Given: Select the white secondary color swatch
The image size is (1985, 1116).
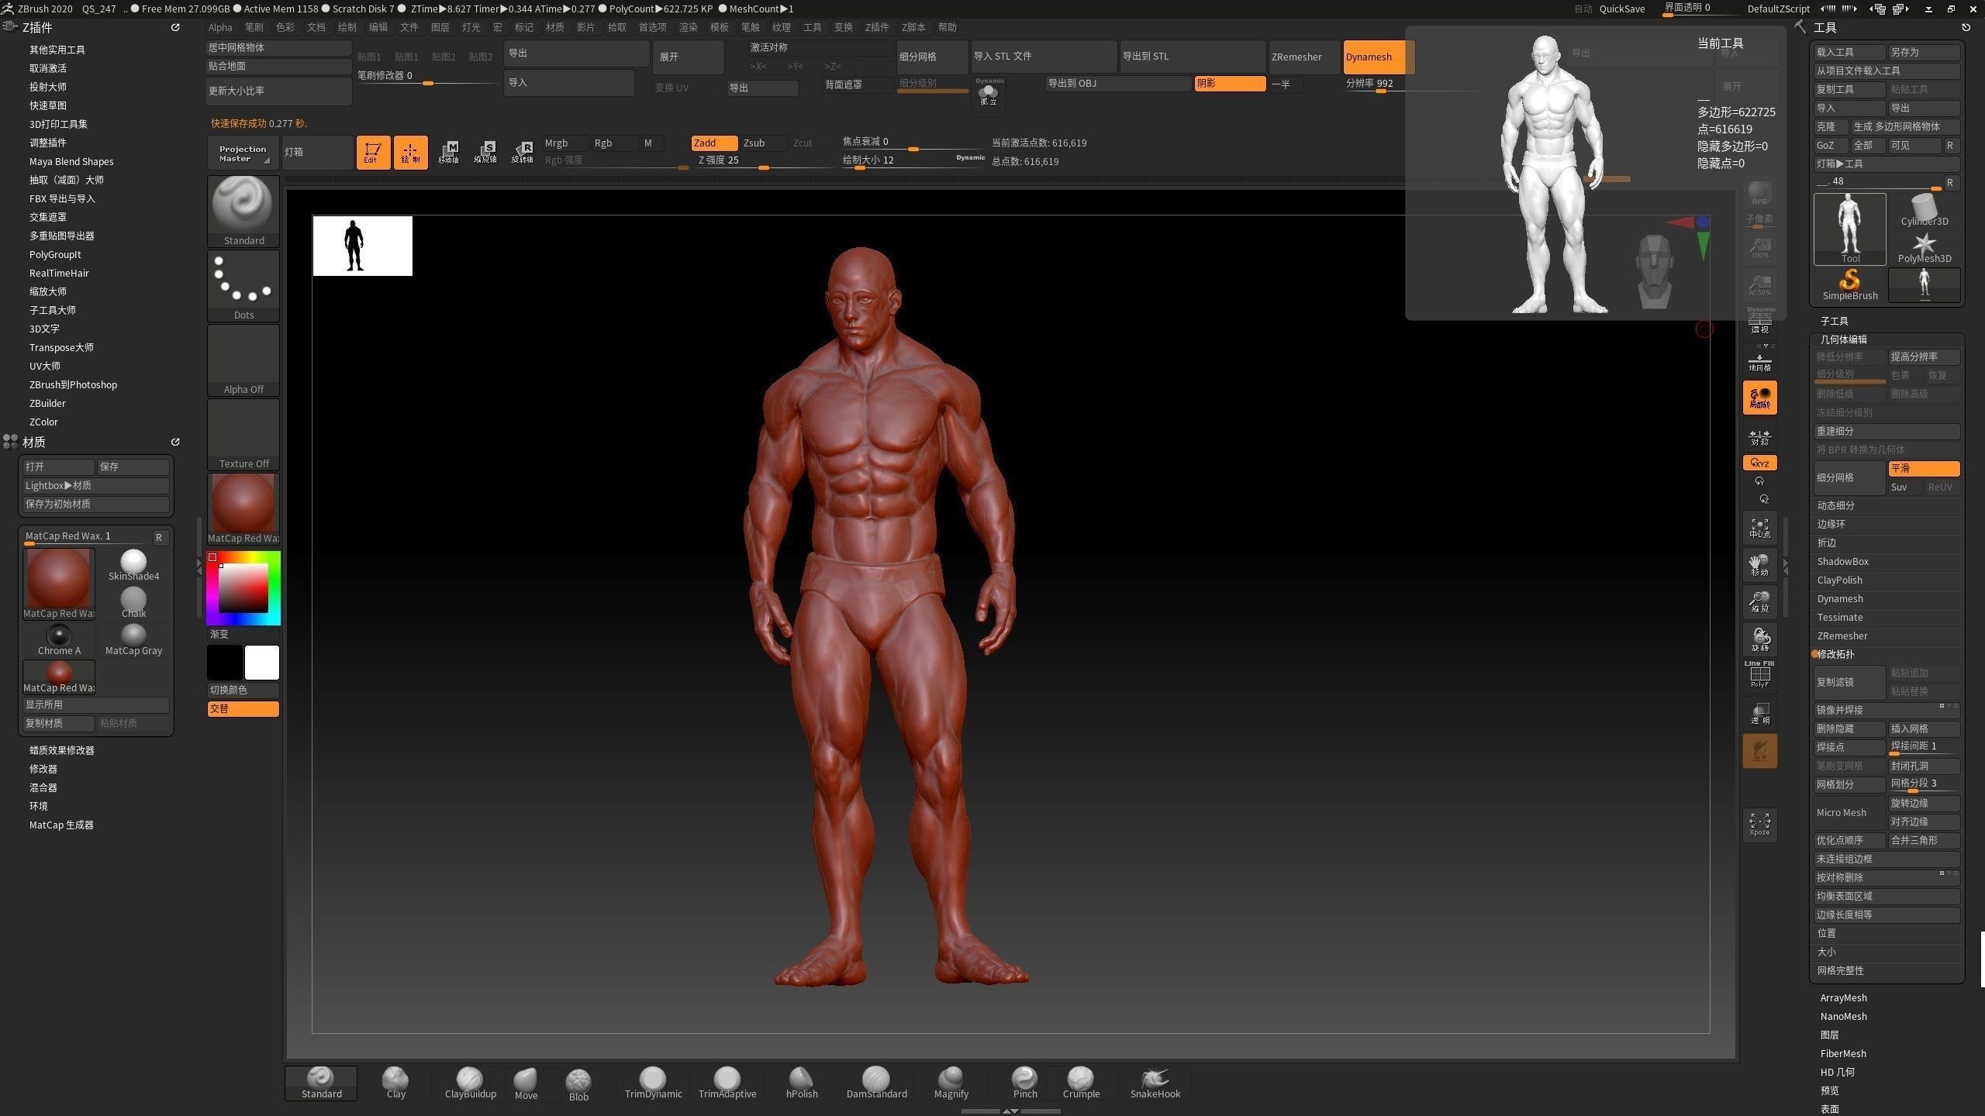Looking at the screenshot, I should pos(262,663).
